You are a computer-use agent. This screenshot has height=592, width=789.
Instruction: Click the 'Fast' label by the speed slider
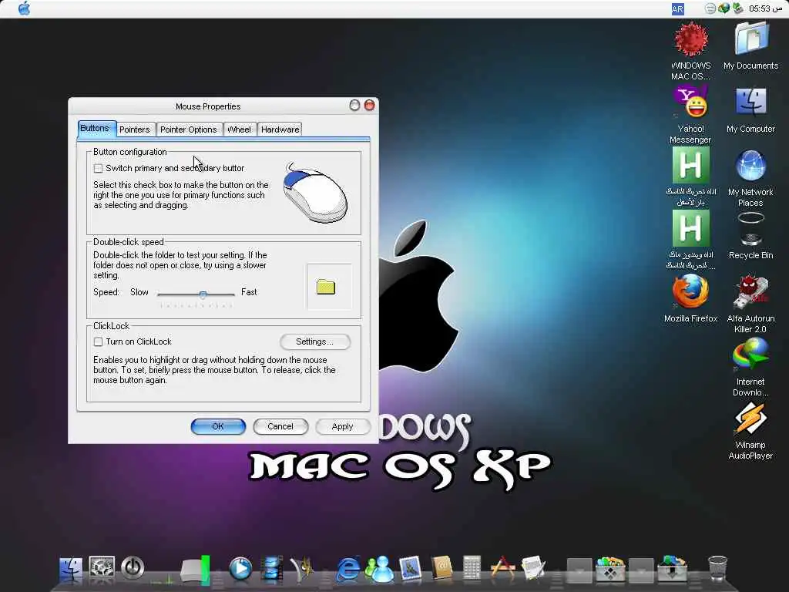pyautogui.click(x=249, y=292)
